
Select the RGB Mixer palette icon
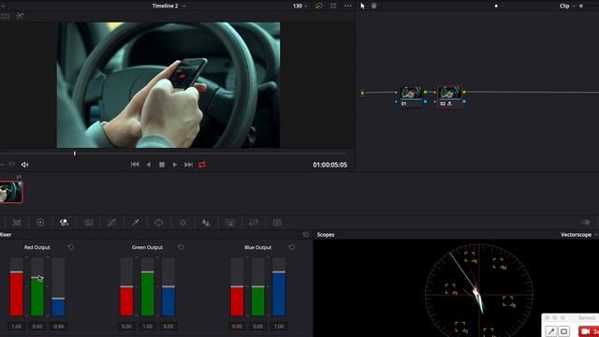click(64, 223)
